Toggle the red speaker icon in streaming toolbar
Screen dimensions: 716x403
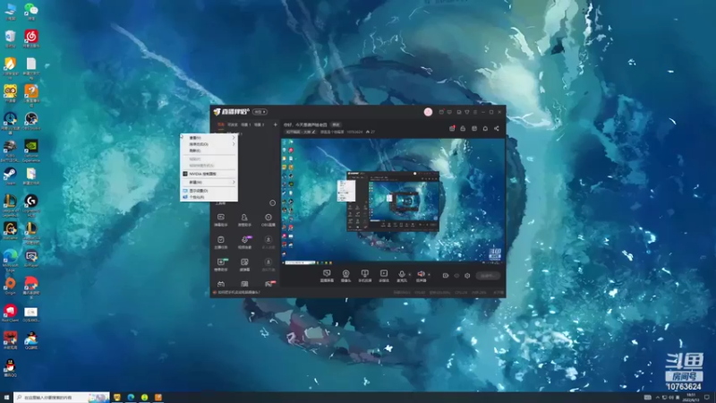(x=421, y=274)
